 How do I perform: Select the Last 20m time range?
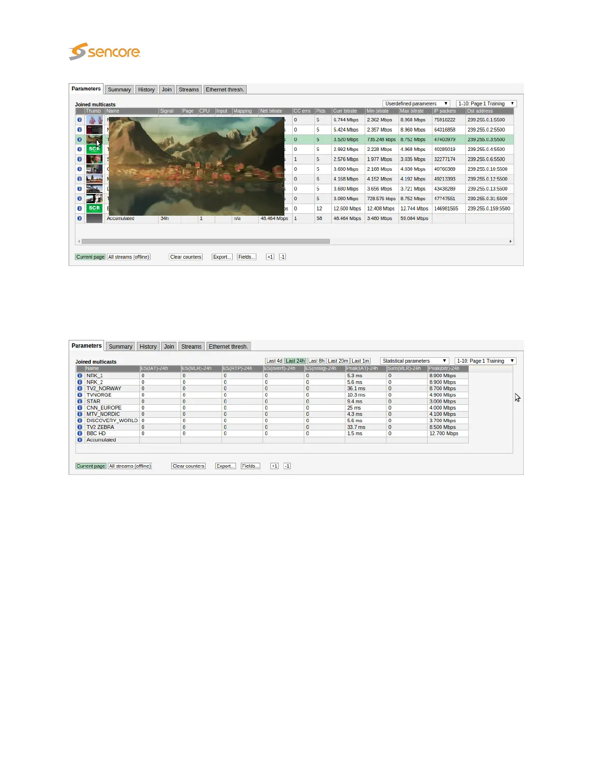(338, 361)
